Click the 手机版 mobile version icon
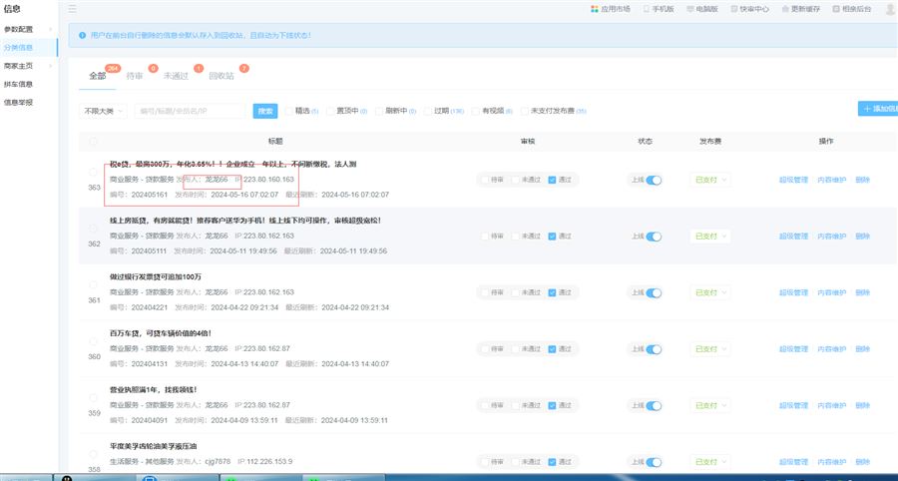 [x=646, y=9]
